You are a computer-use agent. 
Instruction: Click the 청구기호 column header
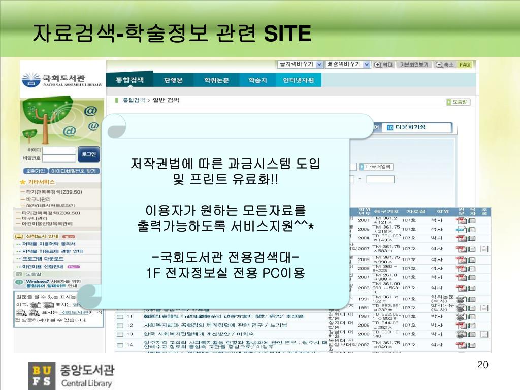point(386,212)
